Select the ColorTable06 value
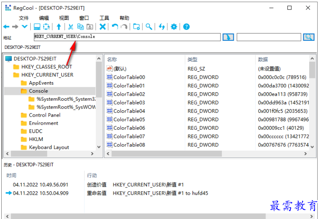 tap(129, 128)
